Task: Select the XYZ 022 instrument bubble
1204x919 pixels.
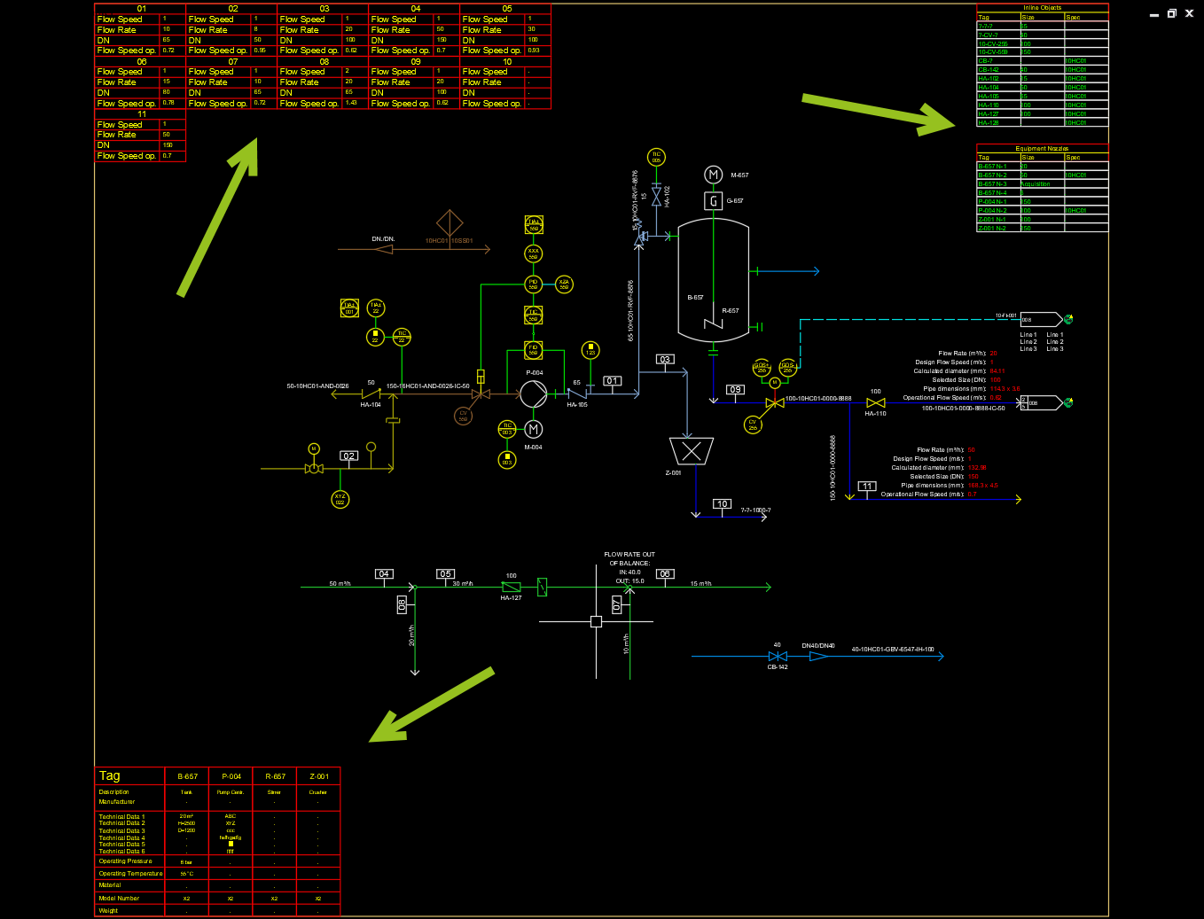Action: (340, 500)
